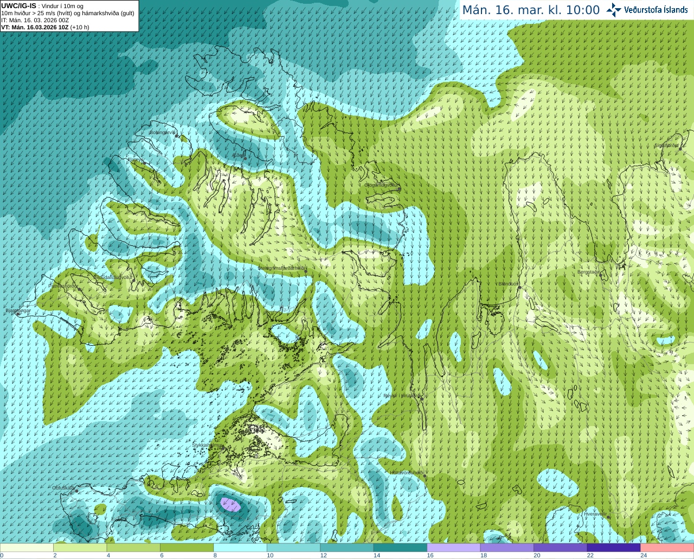
Task: Click the legend scale number 18
Action: tap(484, 555)
